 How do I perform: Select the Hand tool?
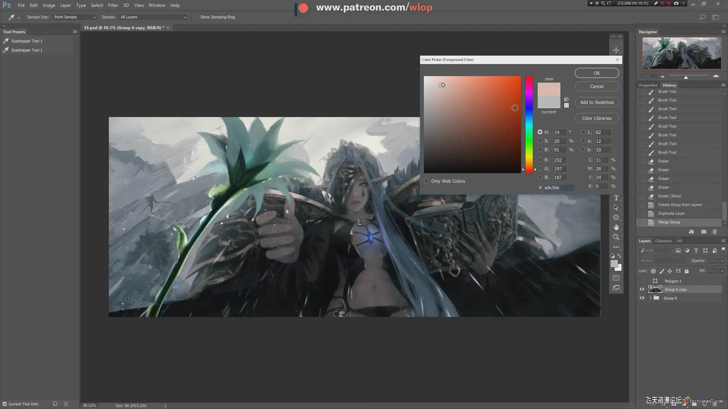[616, 227]
